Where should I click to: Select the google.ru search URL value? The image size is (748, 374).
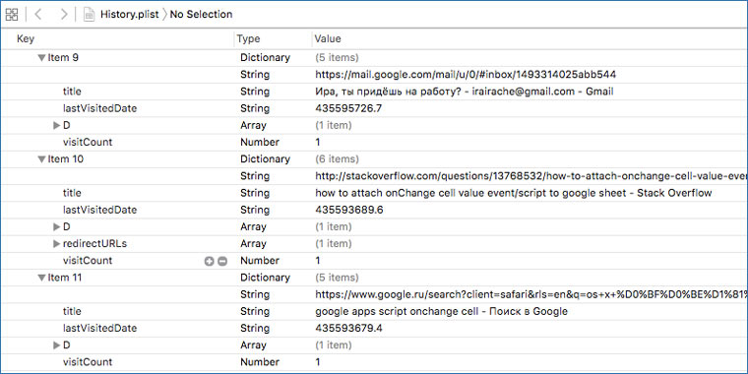pos(531,295)
